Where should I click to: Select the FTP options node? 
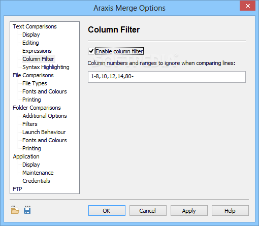[17, 189]
